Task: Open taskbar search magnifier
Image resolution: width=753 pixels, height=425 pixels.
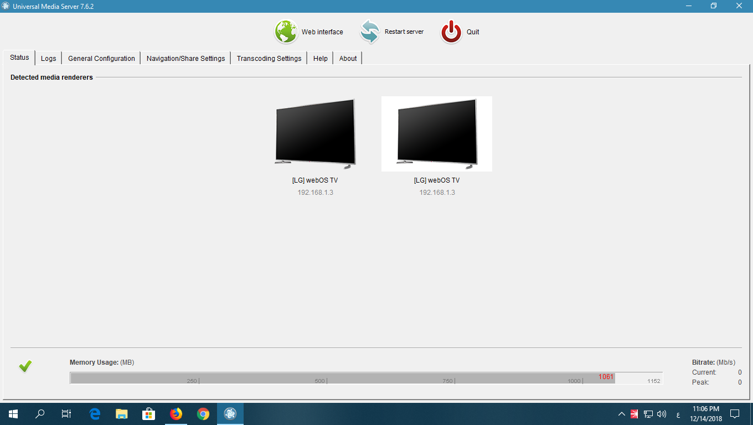Action: click(x=40, y=414)
